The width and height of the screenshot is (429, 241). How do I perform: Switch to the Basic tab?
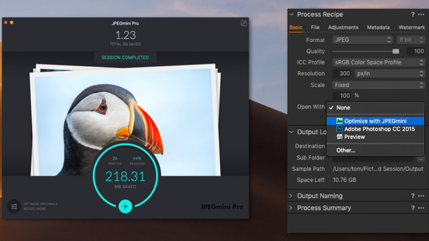coord(296,28)
